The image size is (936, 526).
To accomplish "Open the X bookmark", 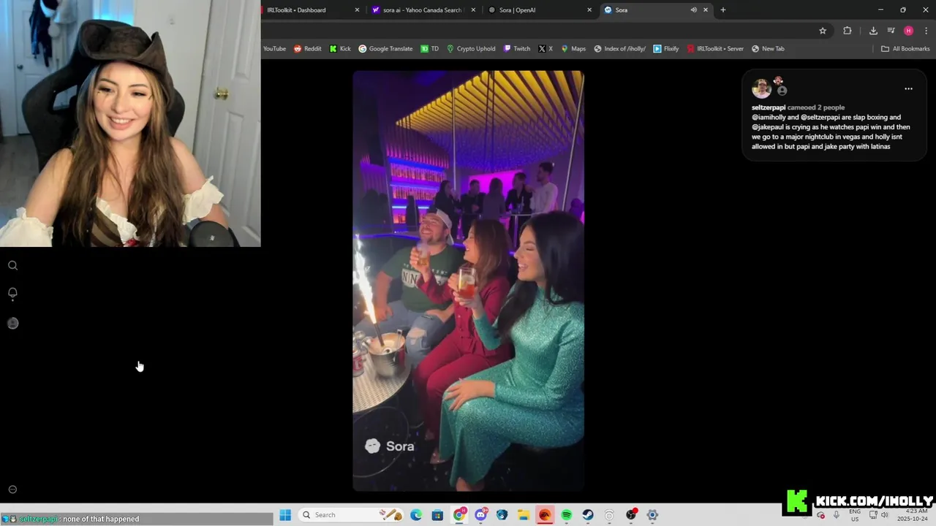I will point(546,49).
